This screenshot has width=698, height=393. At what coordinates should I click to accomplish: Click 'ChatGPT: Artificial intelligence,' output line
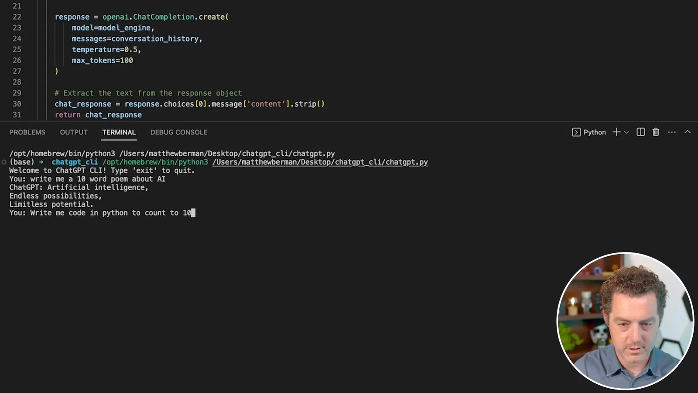click(79, 187)
